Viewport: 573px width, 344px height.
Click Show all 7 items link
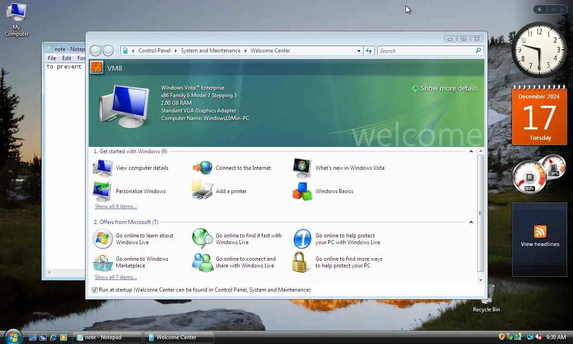(116, 277)
